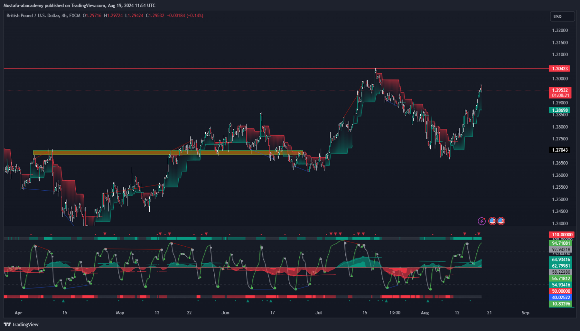Click the 62.79981 indicator label

pos(561,266)
